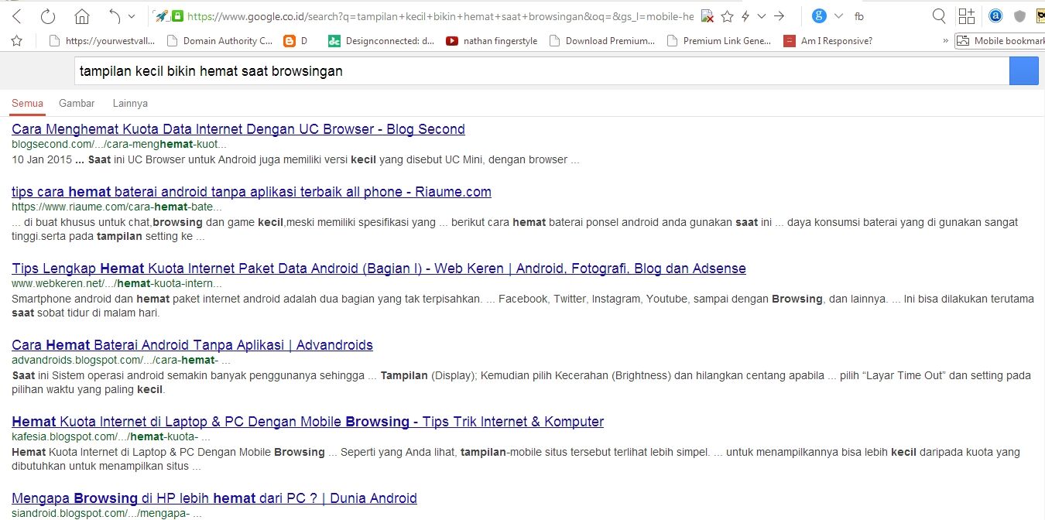
Task: Click the blogsecond.com green result URL
Action: [x=119, y=145]
